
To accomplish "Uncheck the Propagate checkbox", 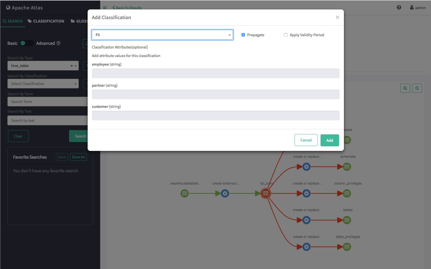I will [243, 35].
